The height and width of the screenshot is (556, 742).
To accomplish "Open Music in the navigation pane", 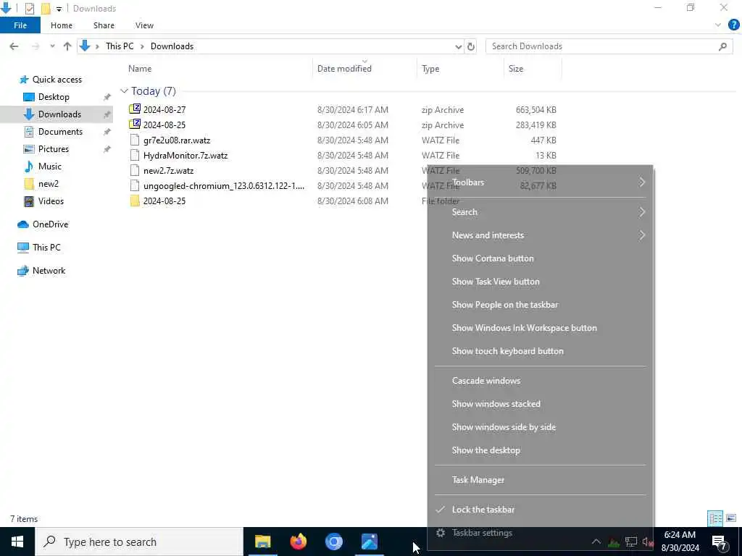I will [x=50, y=167].
